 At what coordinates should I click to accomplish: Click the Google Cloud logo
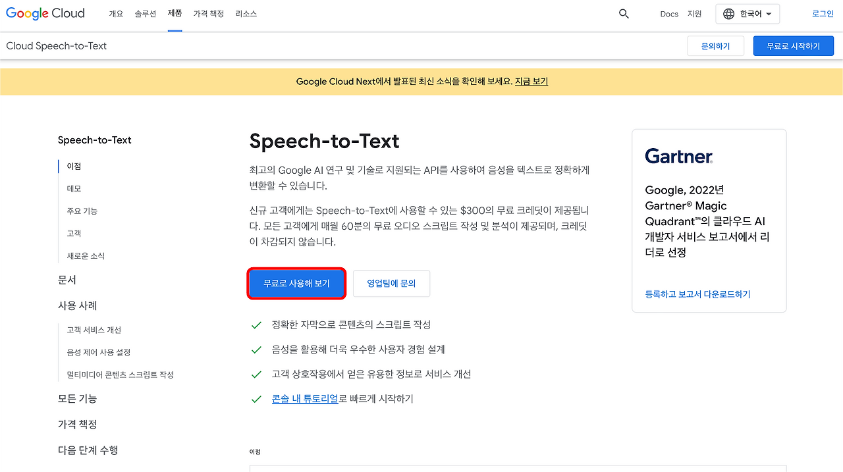point(45,13)
